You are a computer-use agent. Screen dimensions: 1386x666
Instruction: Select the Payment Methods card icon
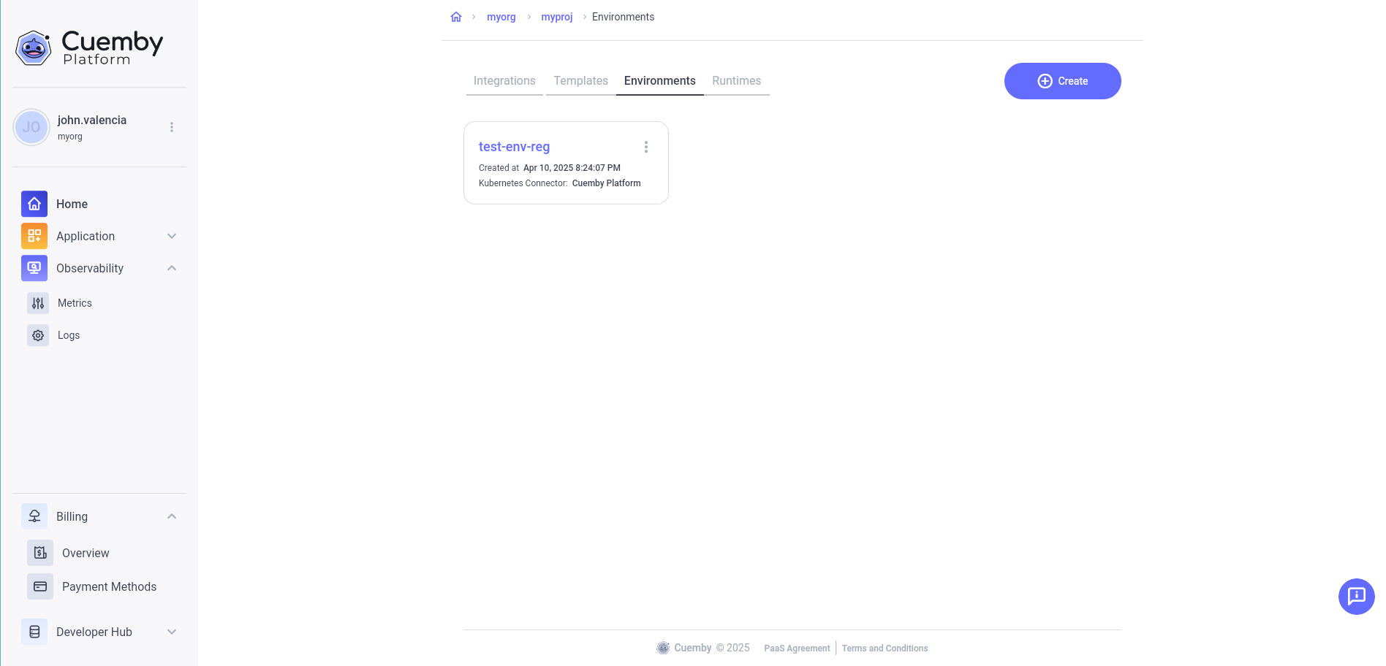(40, 586)
